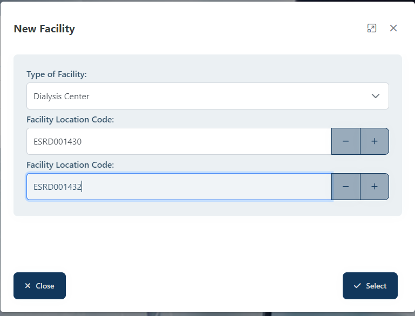The height and width of the screenshot is (316, 415).
Task: Click the "Type of Facility:" label
Action: [57, 74]
